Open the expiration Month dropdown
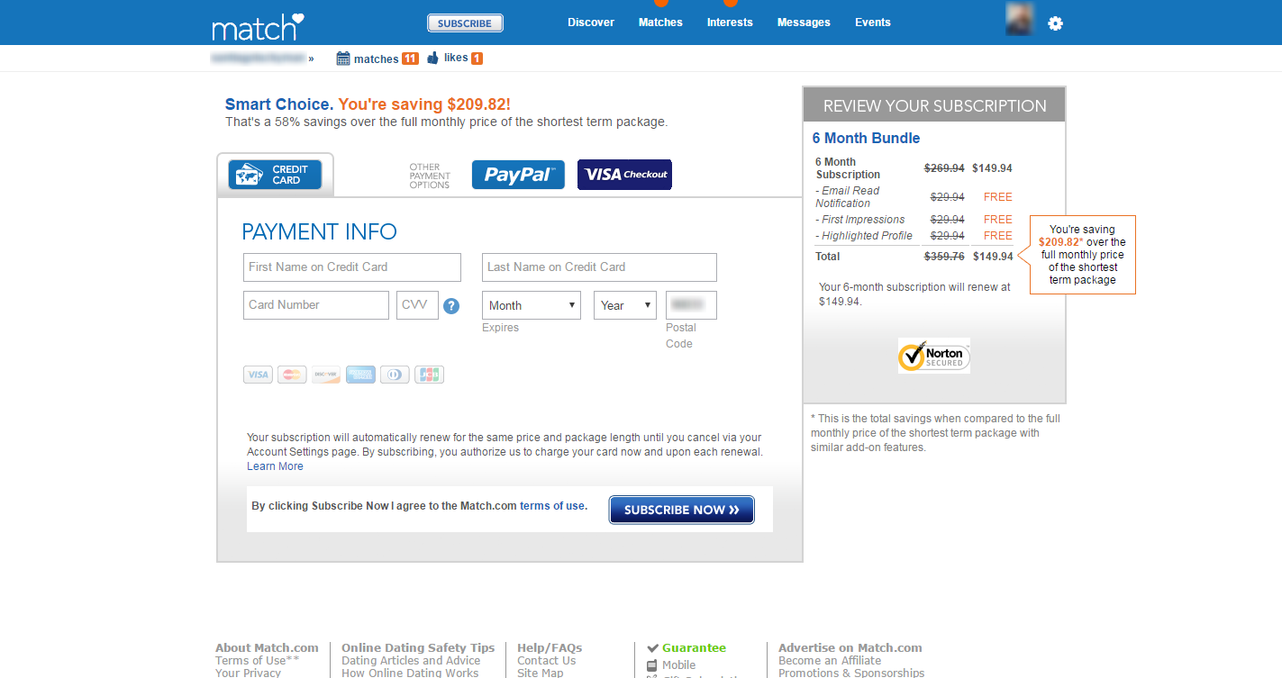This screenshot has height=678, width=1282. click(x=532, y=305)
